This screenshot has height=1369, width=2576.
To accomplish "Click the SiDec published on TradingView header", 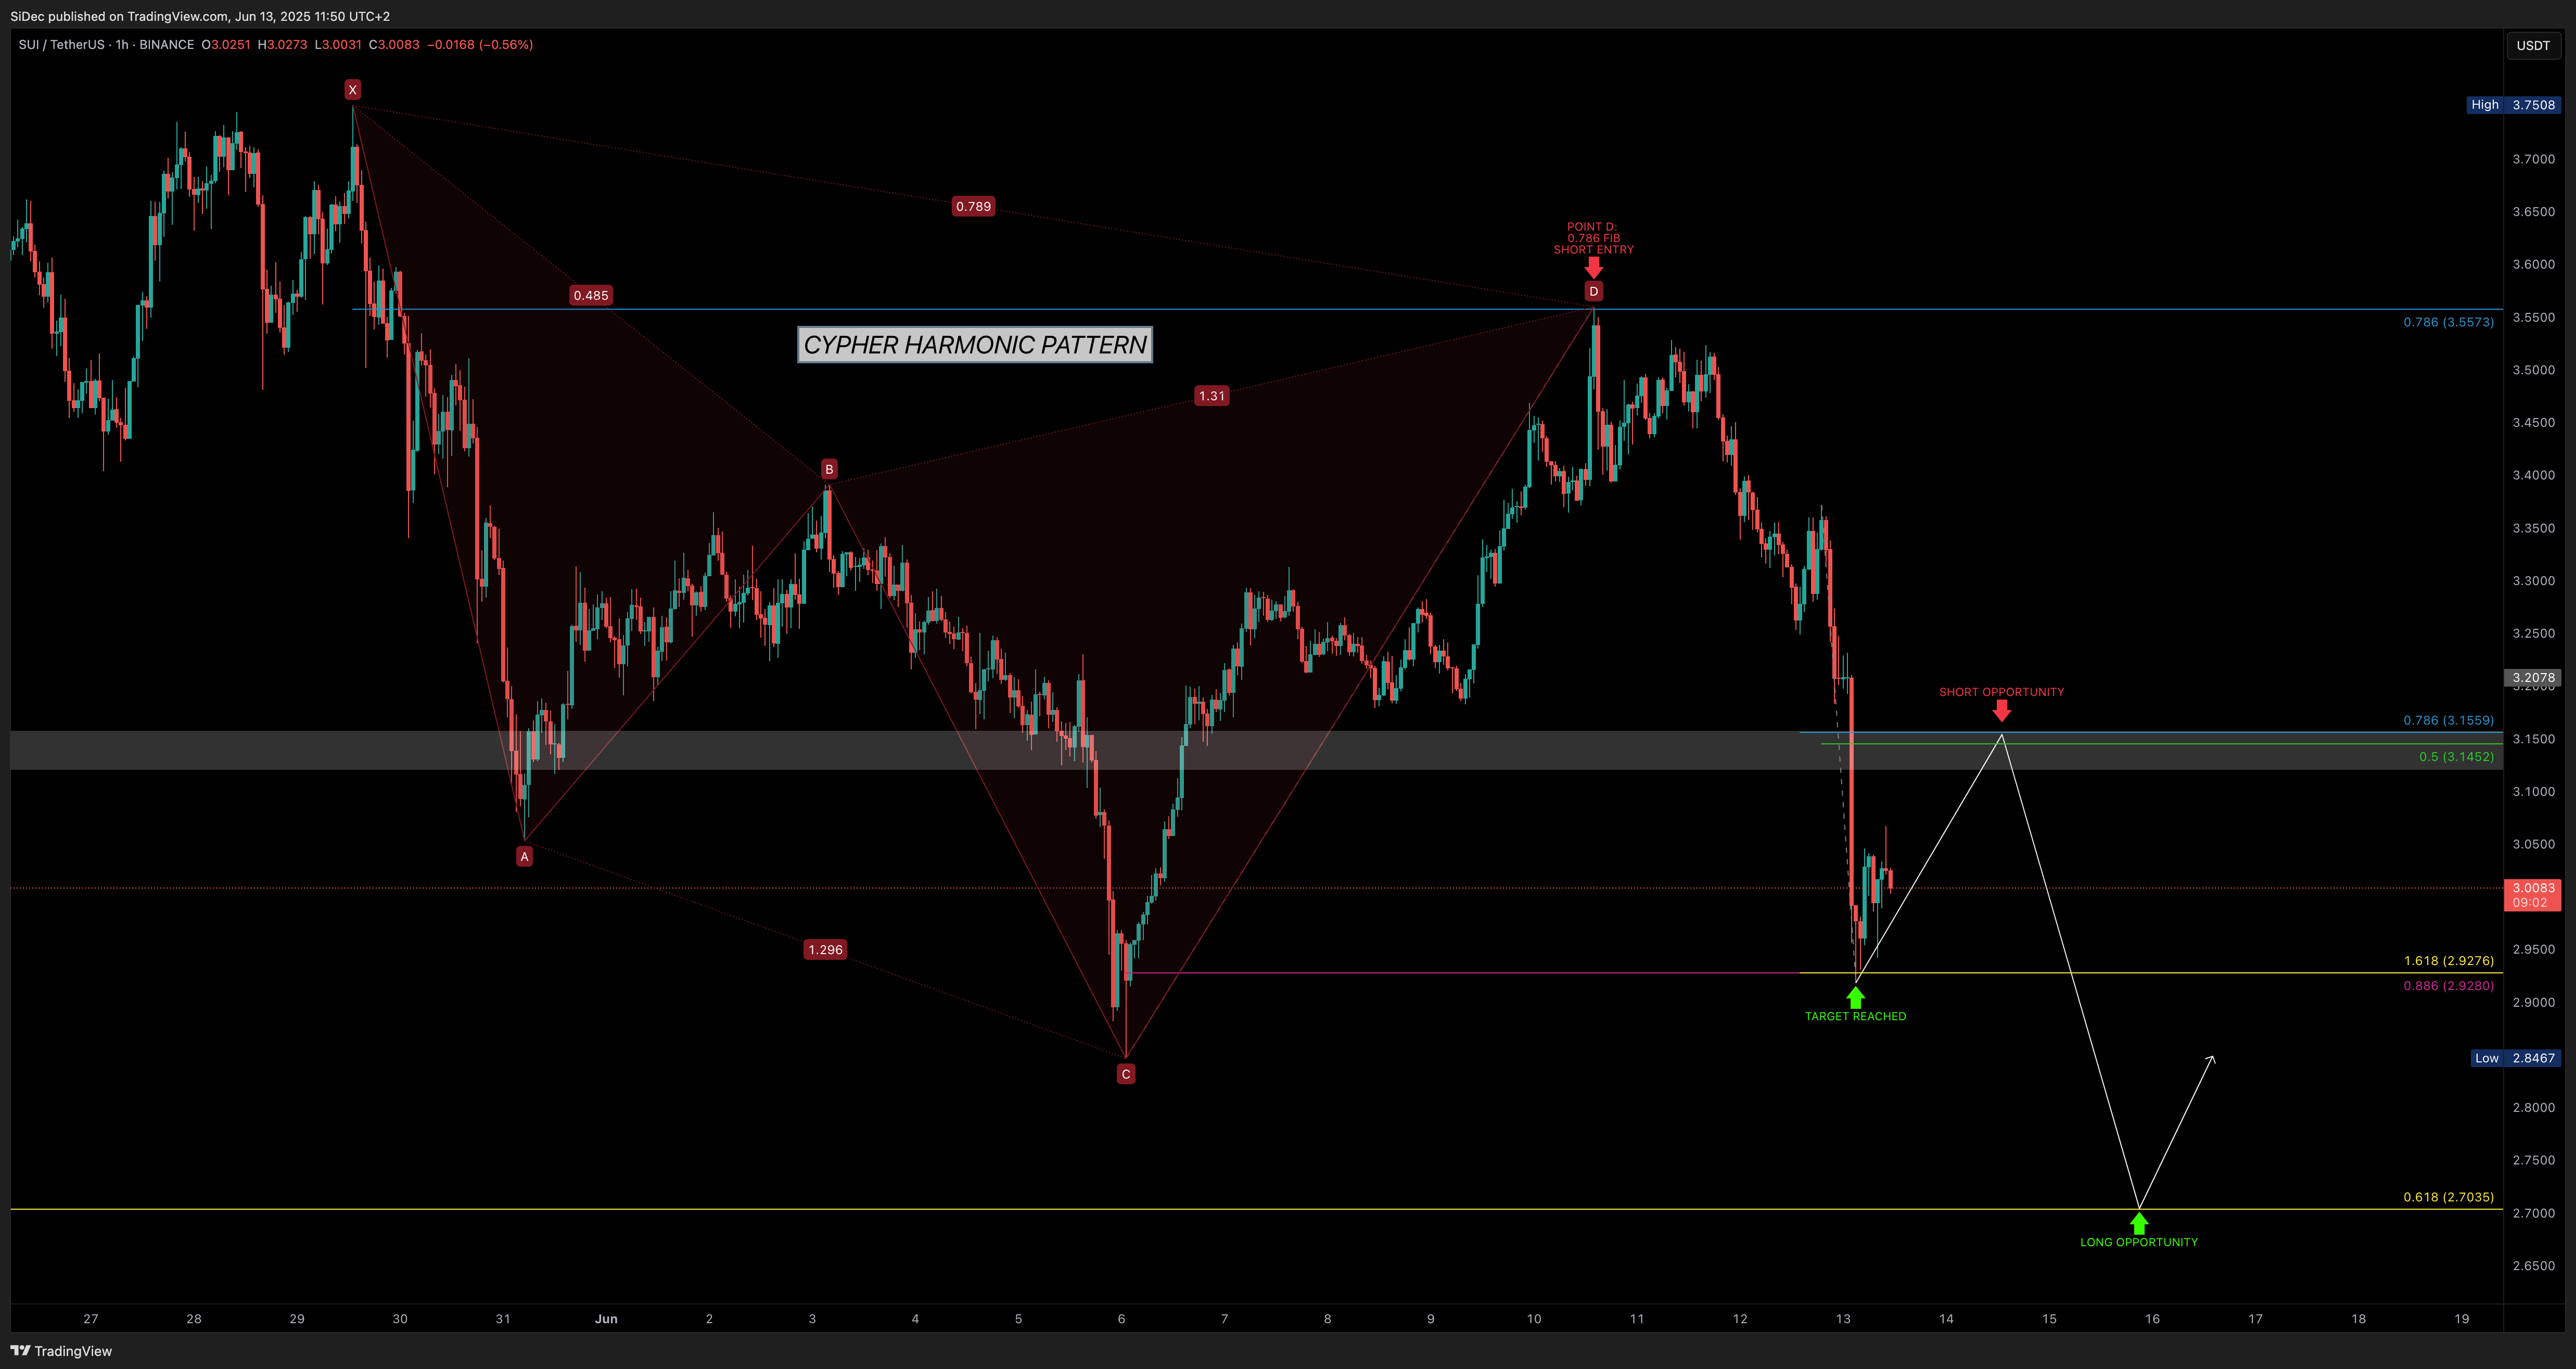I will [x=200, y=16].
